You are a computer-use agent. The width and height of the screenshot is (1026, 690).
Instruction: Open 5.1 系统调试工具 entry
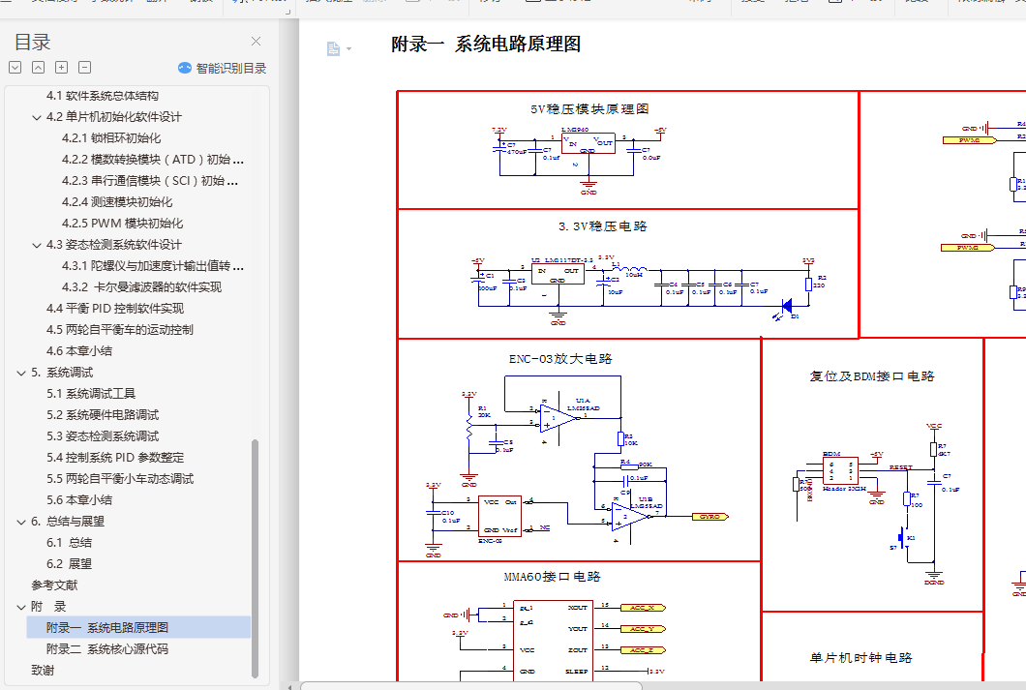pos(91,394)
